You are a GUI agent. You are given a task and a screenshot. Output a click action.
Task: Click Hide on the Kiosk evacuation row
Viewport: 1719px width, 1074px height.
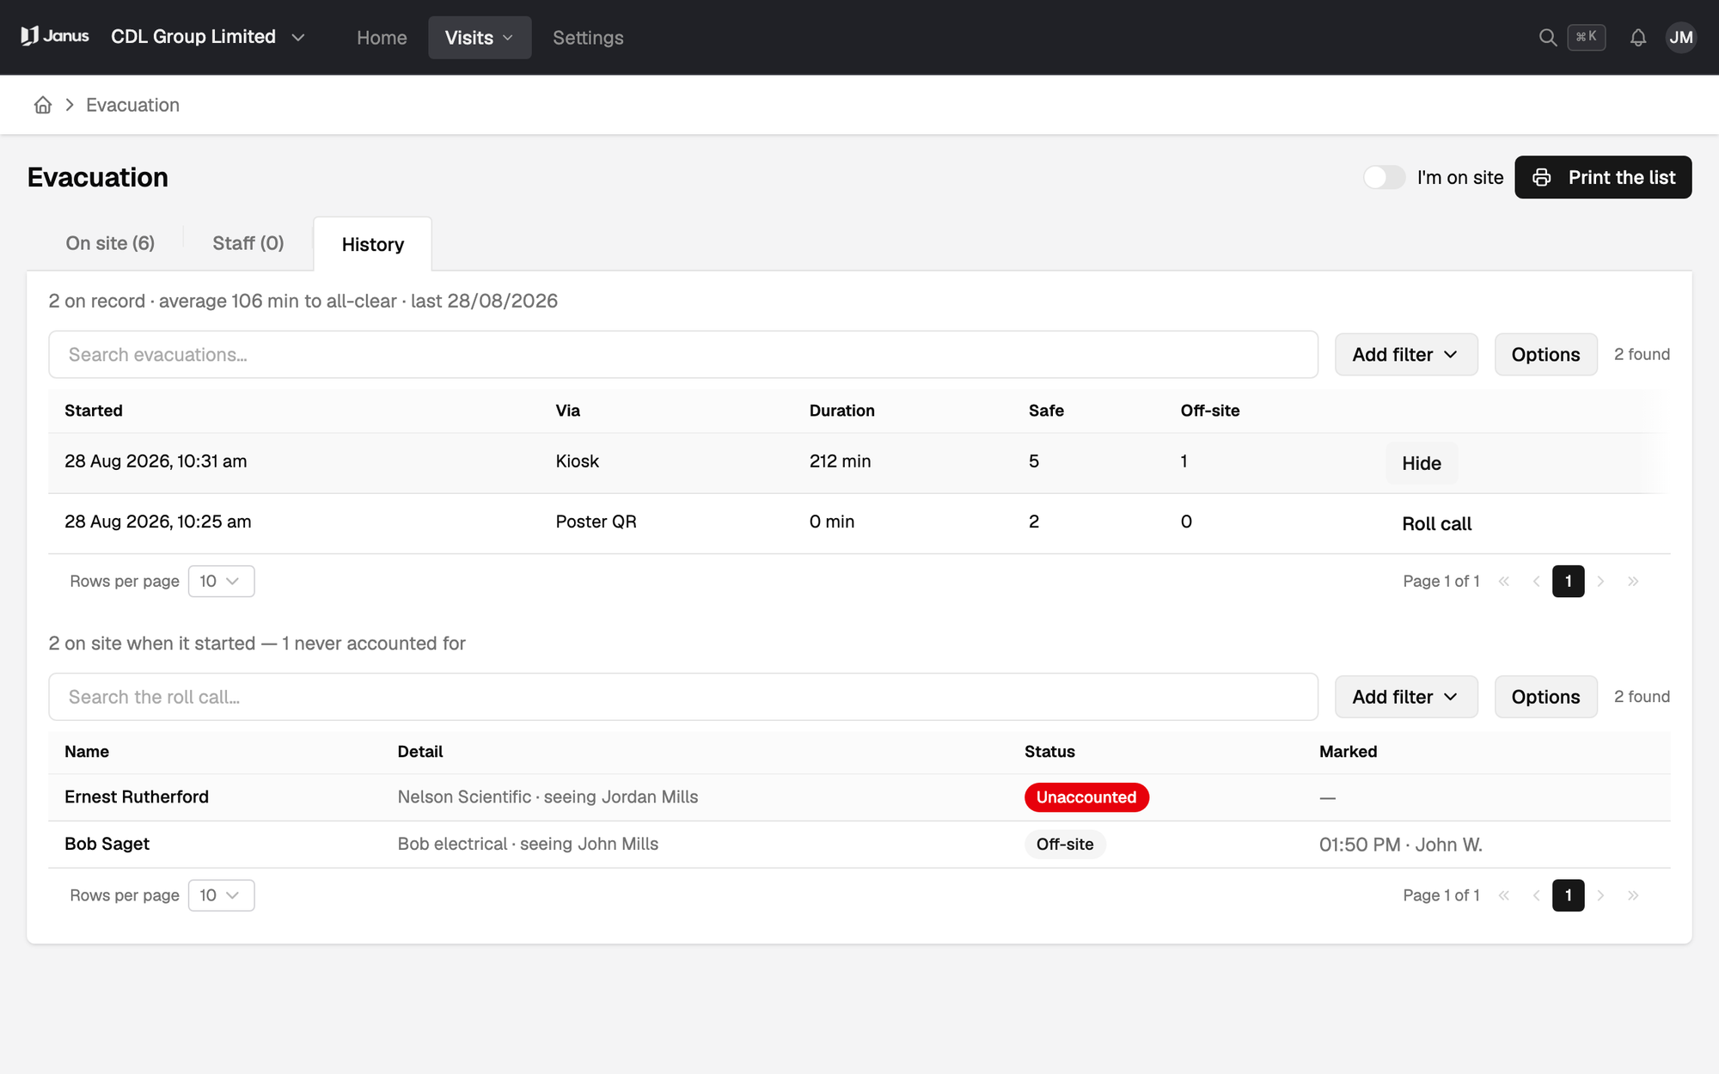coord(1422,463)
